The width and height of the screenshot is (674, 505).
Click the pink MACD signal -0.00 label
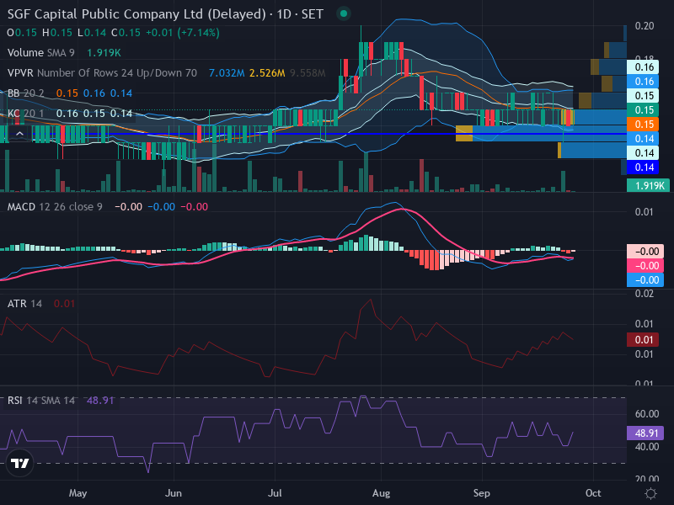coord(645,265)
